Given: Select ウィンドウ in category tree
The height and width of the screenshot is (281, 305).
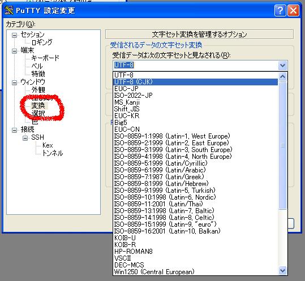Looking at the screenshot, I should click(33, 82).
